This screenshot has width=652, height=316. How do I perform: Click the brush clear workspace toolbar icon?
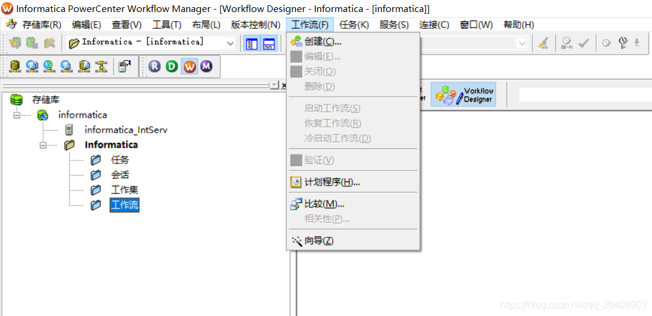pyautogui.click(x=542, y=43)
